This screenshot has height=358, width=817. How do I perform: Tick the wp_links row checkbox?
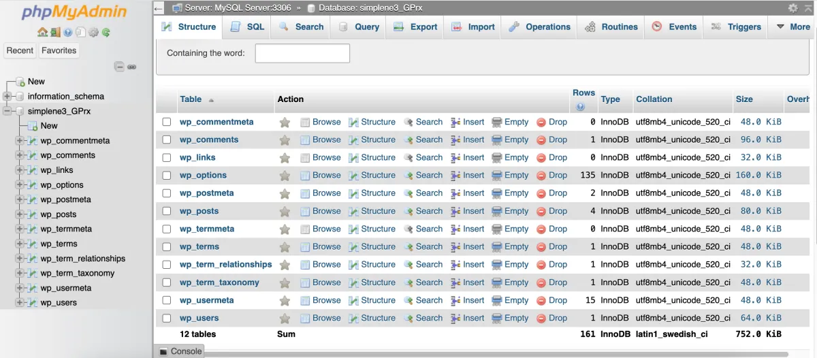167,157
